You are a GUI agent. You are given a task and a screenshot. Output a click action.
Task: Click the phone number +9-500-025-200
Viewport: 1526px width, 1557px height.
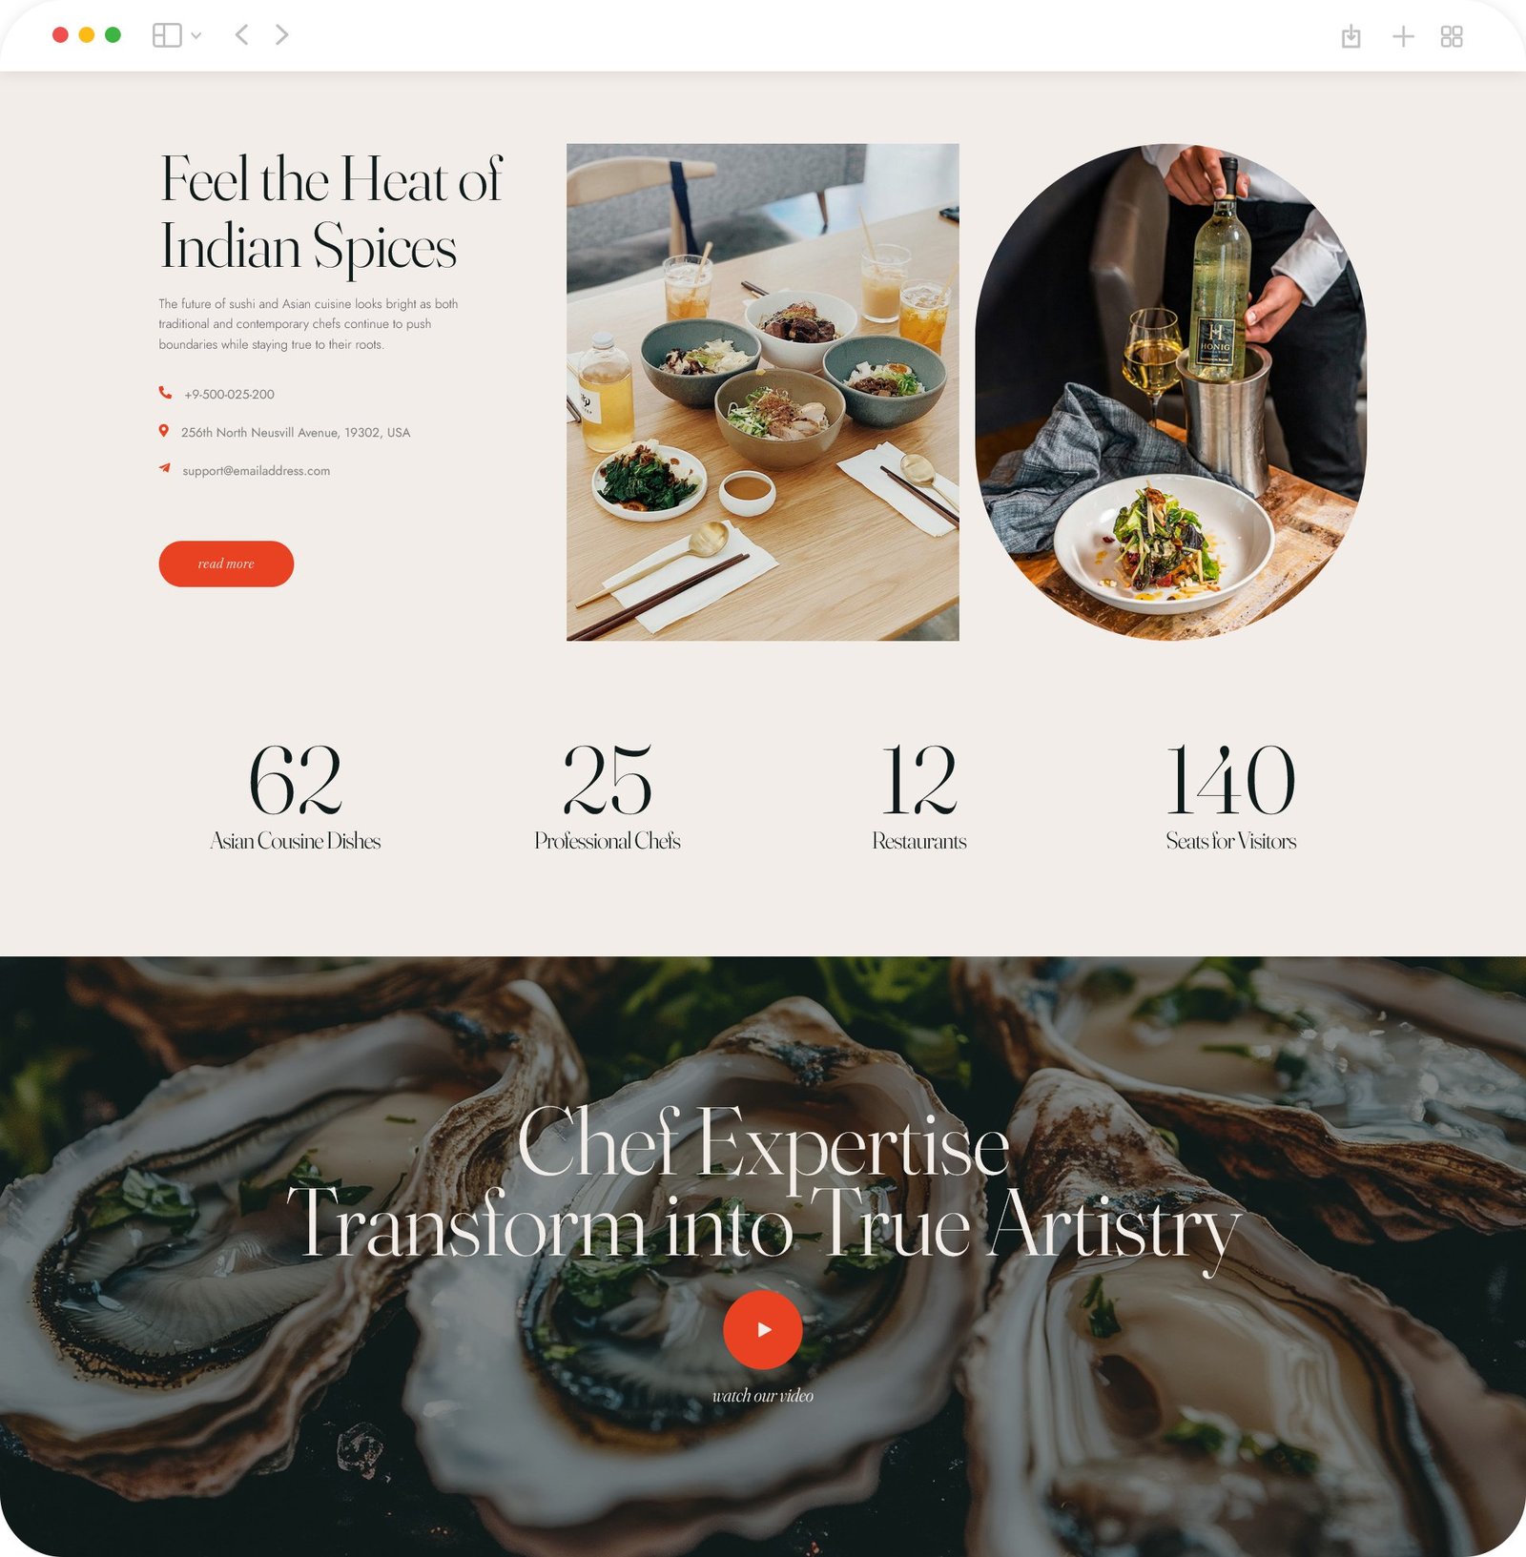229,394
